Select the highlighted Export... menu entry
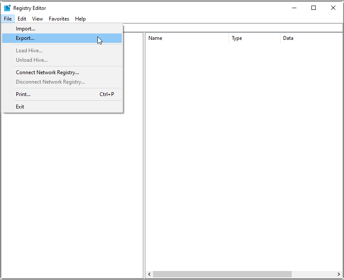 (x=25, y=38)
